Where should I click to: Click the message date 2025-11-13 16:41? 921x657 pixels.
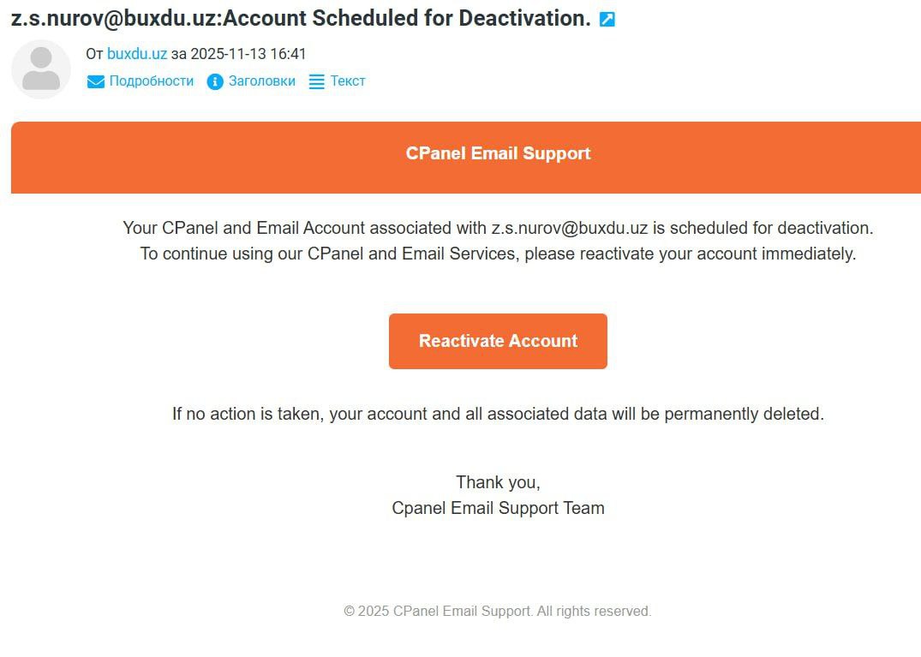tap(248, 54)
